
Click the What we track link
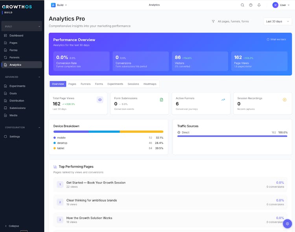point(277,39)
